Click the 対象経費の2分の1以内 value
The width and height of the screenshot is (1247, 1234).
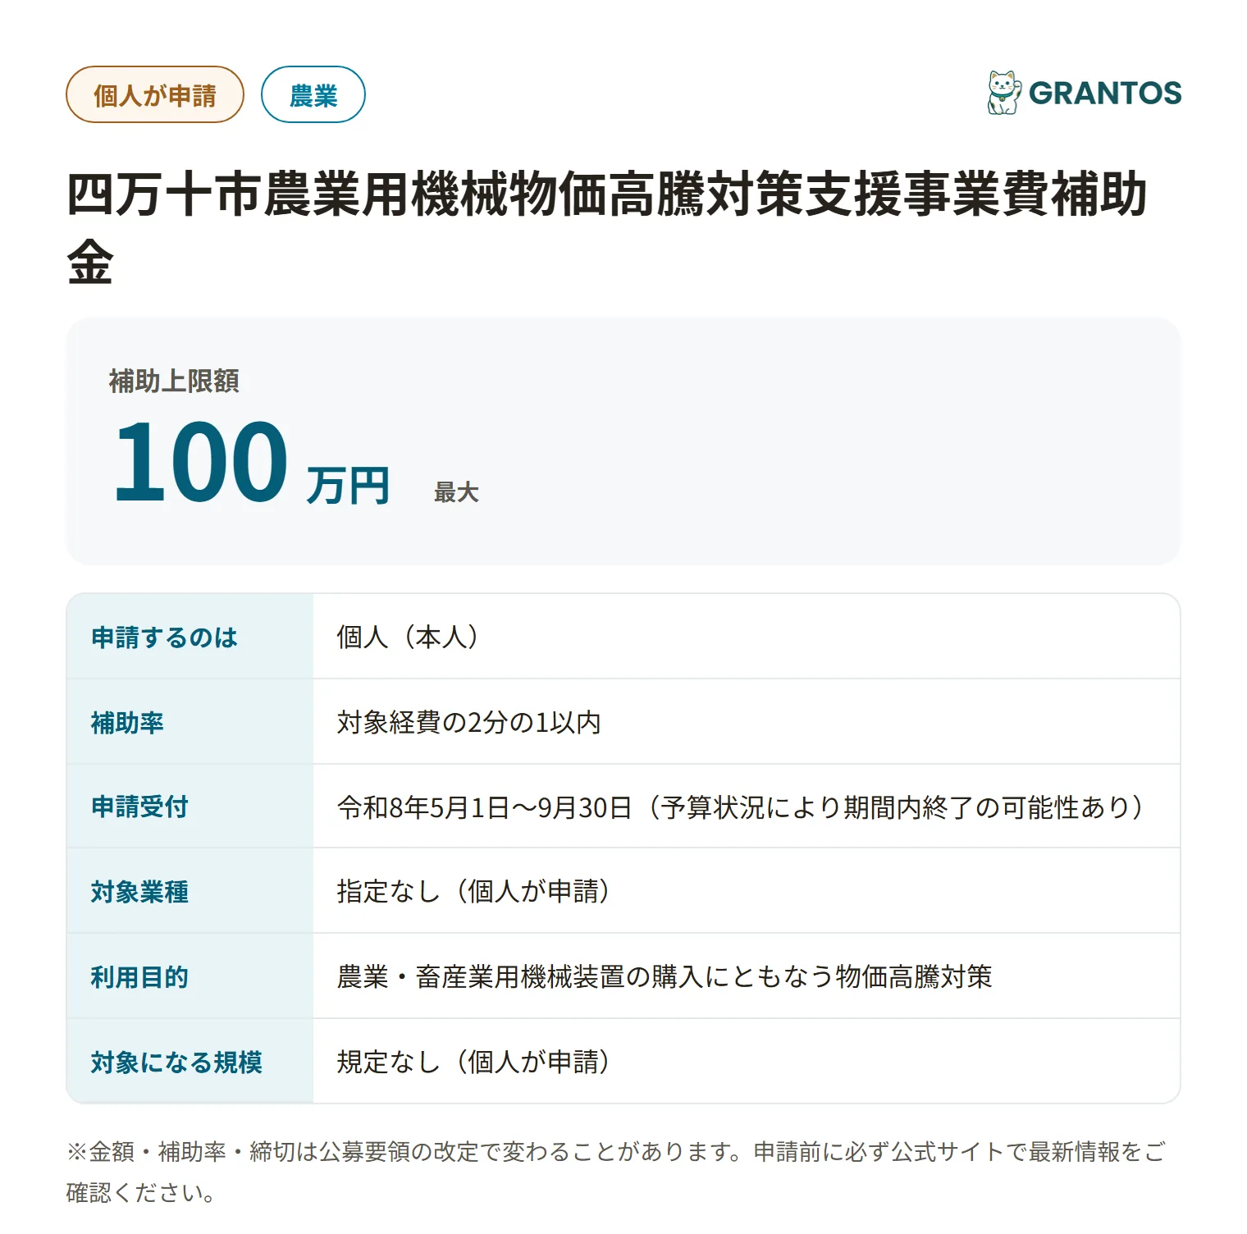point(469,722)
